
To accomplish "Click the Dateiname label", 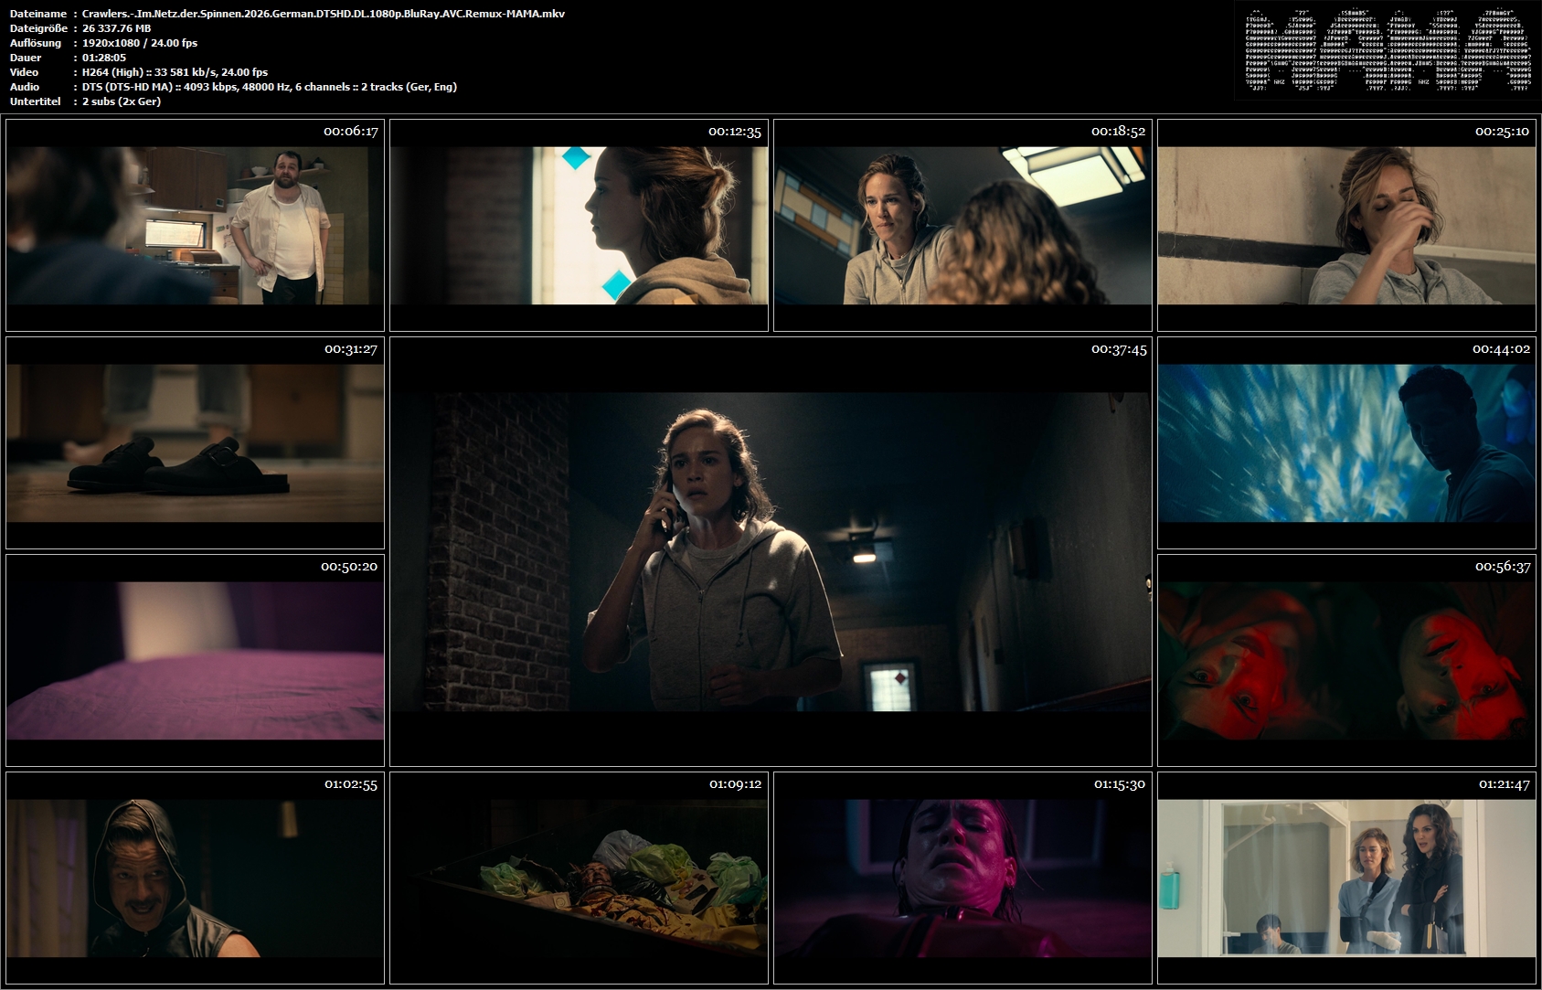I will click(x=38, y=14).
